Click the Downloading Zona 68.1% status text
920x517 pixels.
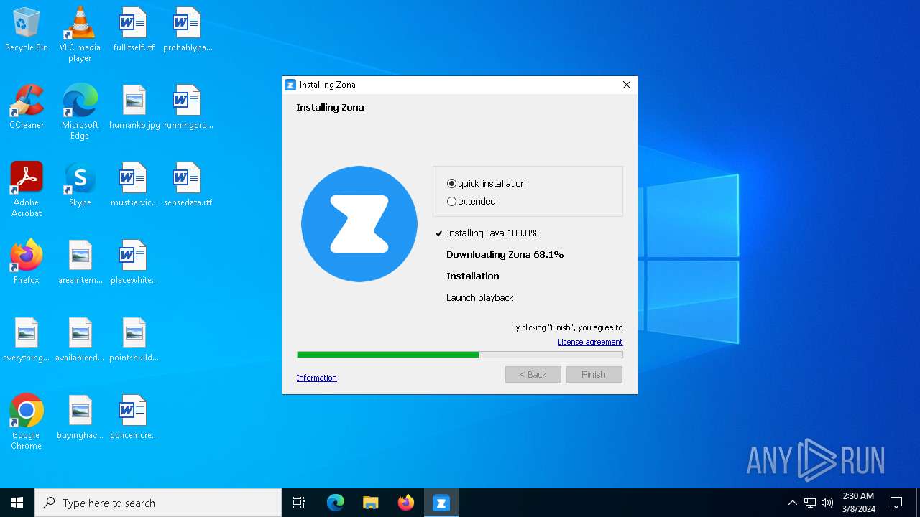click(505, 255)
